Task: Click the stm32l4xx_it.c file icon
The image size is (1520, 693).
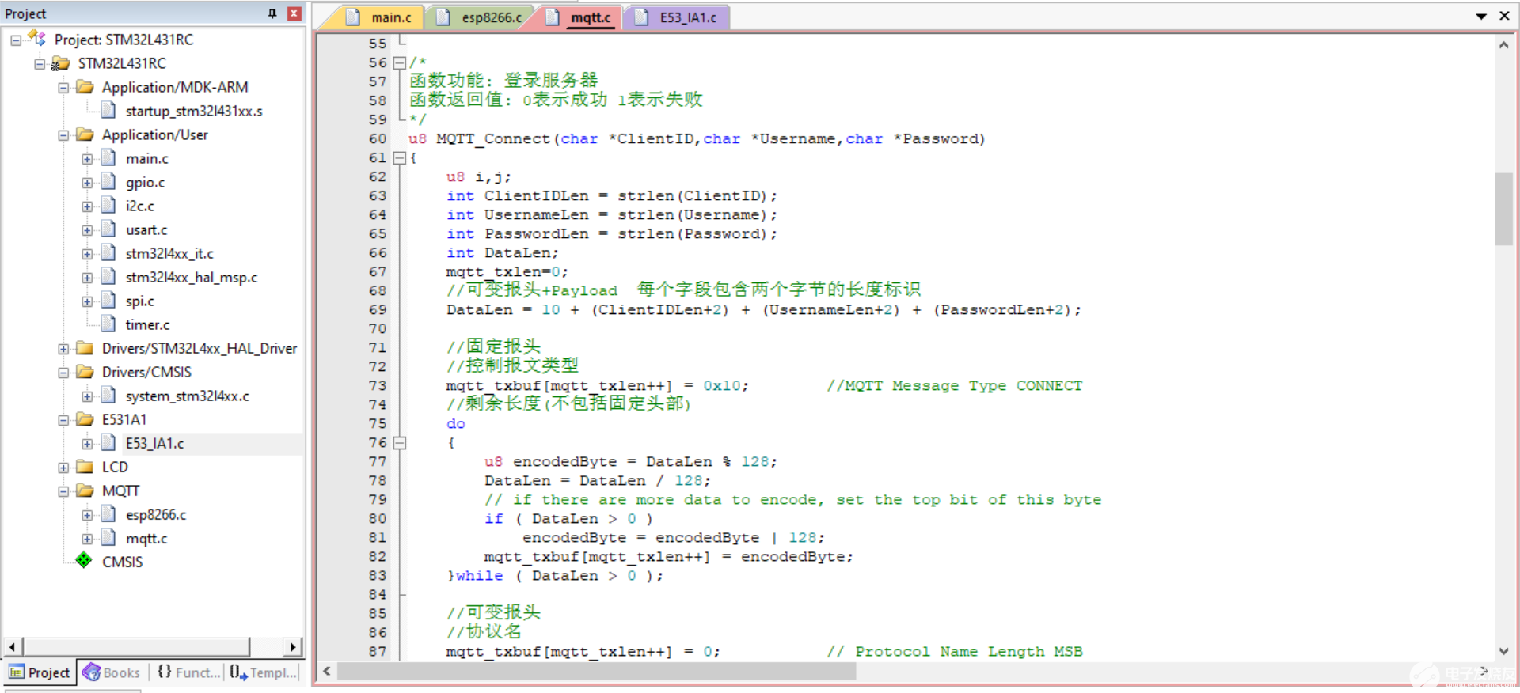Action: click(108, 253)
